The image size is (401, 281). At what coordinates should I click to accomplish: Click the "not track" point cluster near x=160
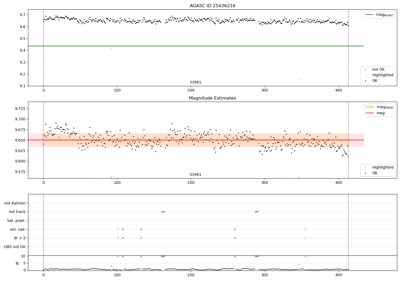click(x=163, y=212)
